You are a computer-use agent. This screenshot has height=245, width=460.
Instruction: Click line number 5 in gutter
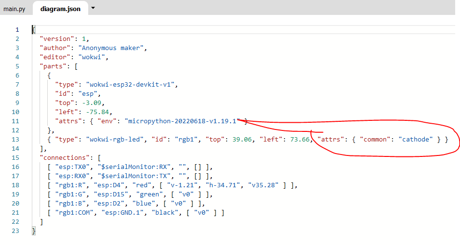pos(17,66)
